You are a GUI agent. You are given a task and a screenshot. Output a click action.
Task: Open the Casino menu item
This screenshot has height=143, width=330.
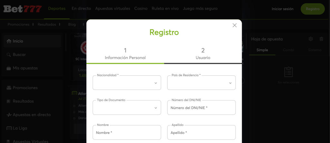coord(141,9)
